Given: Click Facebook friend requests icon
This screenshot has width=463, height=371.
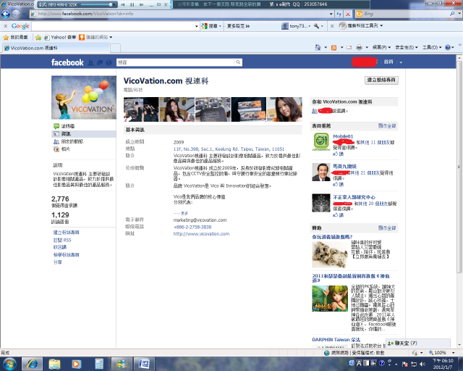Looking at the screenshot, I should (x=91, y=62).
